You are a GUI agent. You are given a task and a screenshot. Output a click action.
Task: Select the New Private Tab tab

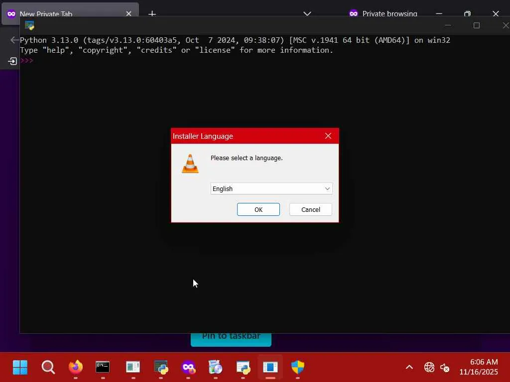click(70, 13)
